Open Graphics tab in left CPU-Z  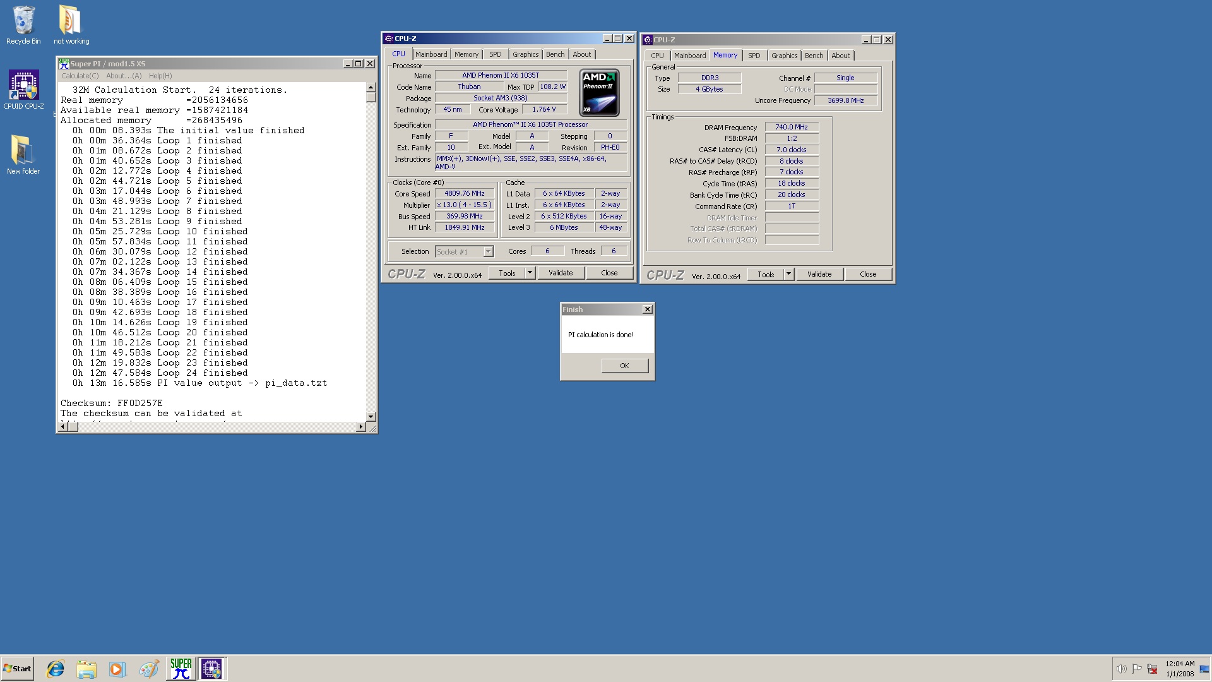[x=525, y=54]
